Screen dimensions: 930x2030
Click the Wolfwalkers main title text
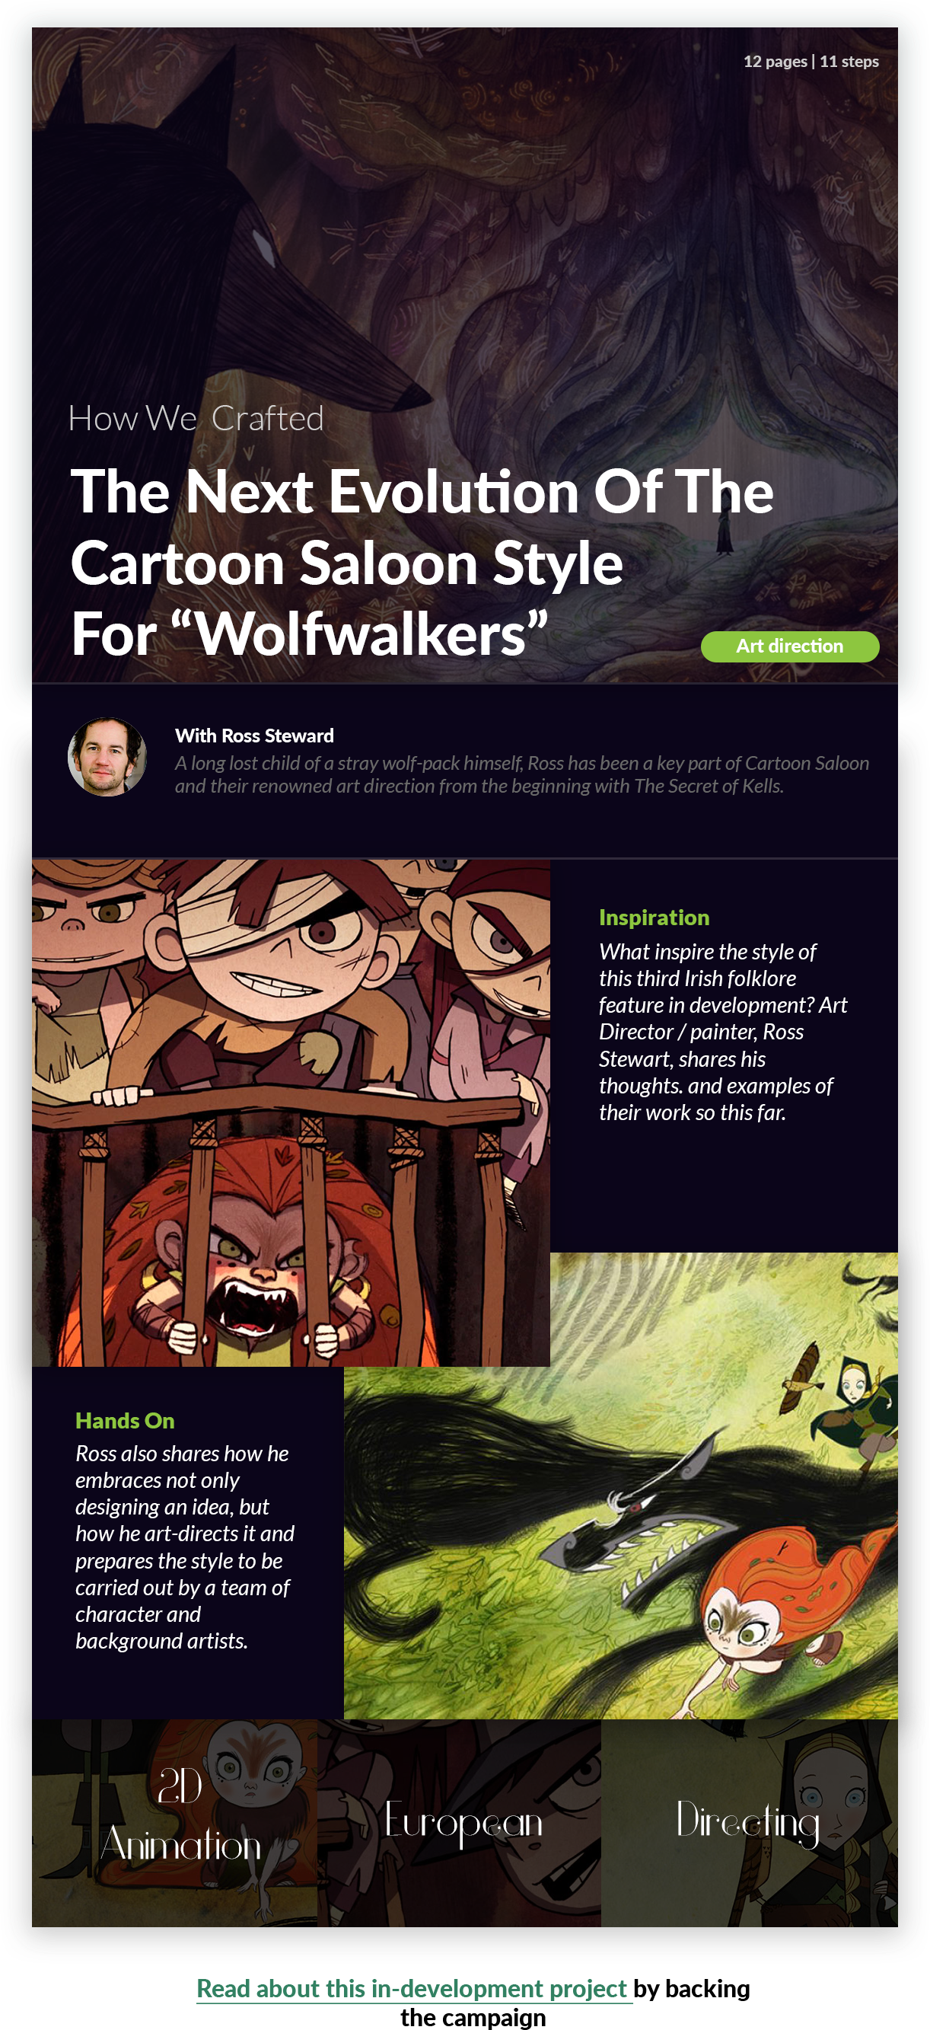(x=422, y=561)
